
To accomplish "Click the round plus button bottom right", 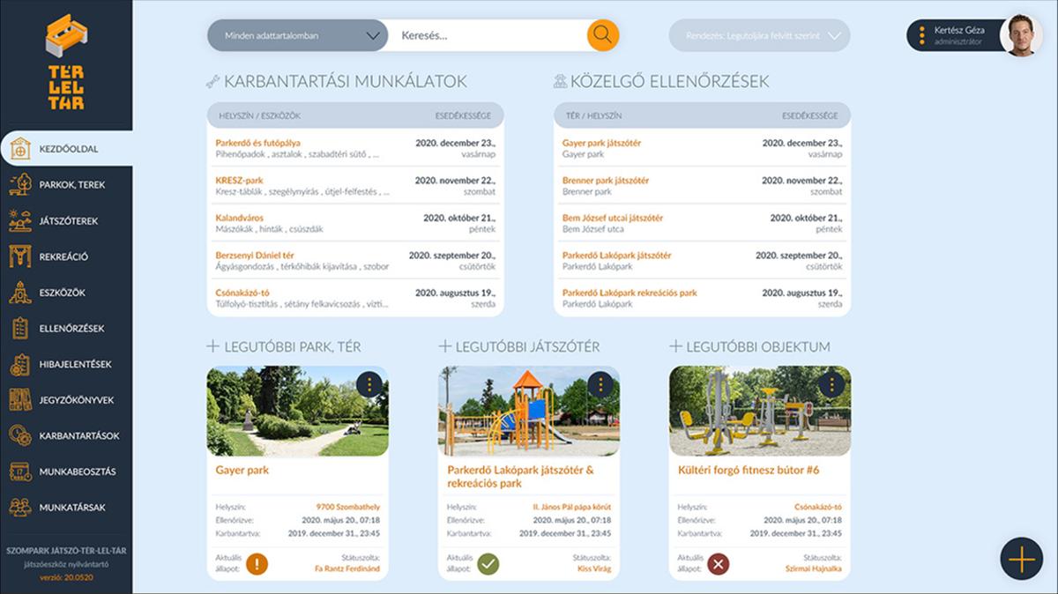I will 1021,558.
